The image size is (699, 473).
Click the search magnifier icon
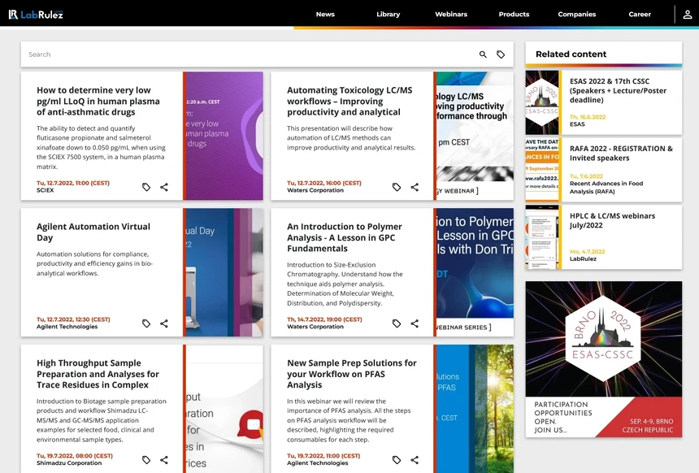[x=483, y=54]
